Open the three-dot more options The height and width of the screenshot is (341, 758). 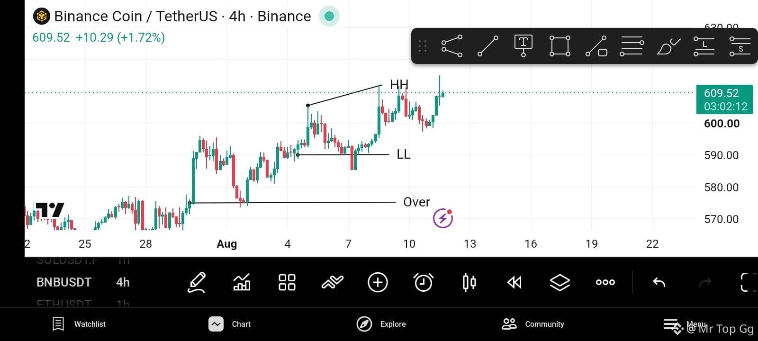(605, 282)
